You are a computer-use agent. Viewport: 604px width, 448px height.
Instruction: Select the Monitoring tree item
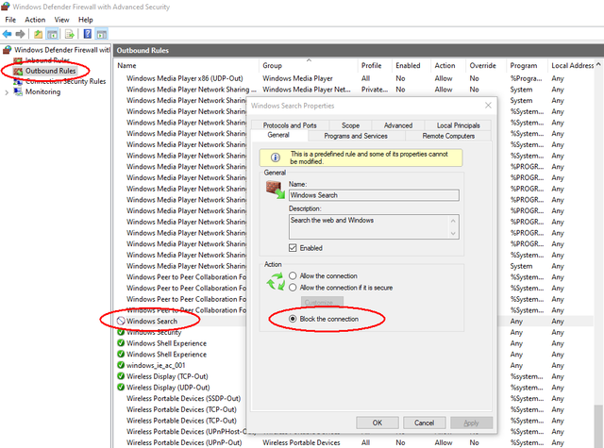pos(42,91)
